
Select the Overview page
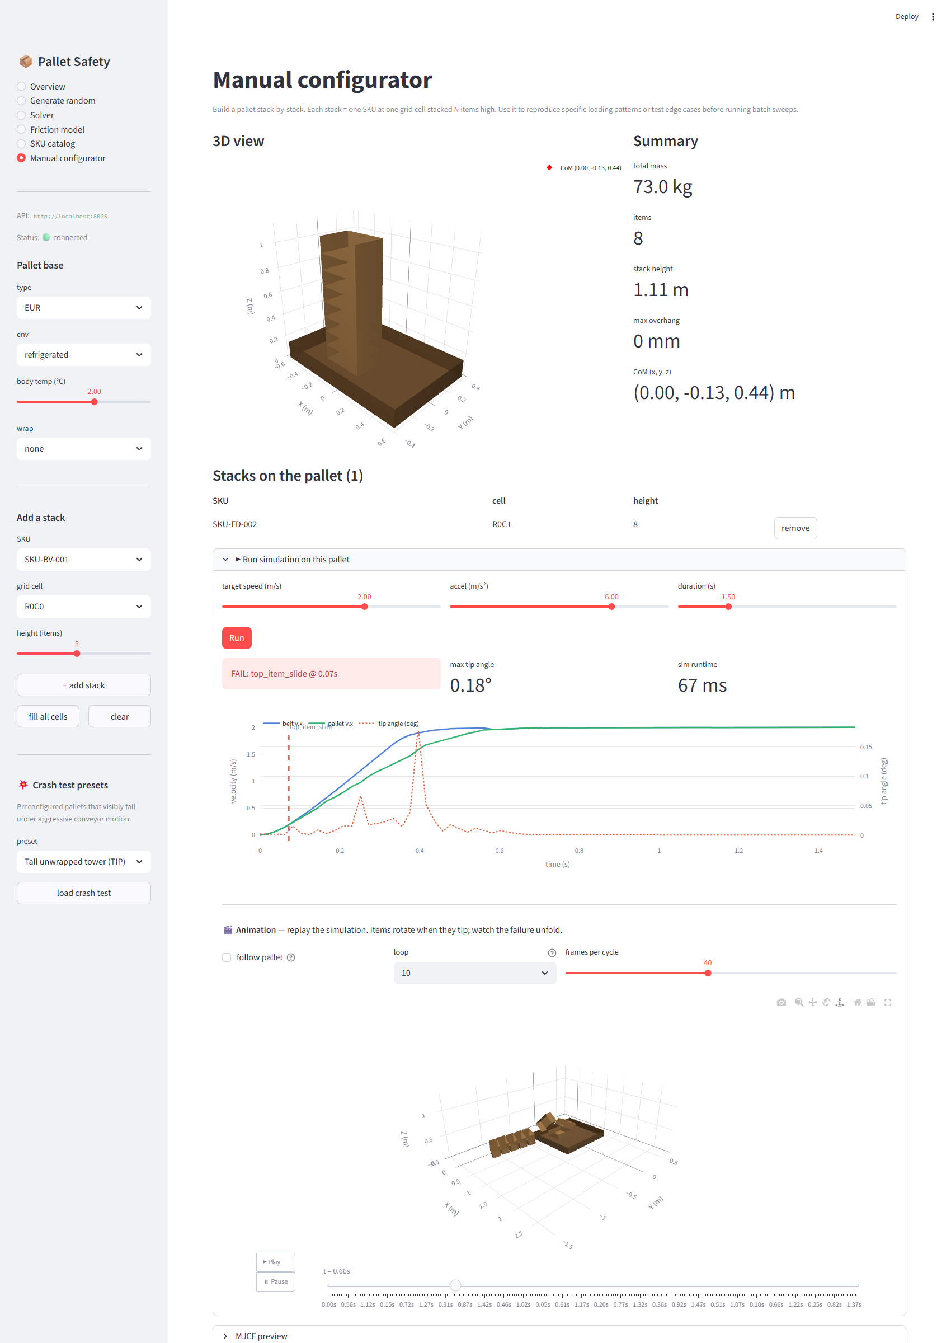[41, 86]
